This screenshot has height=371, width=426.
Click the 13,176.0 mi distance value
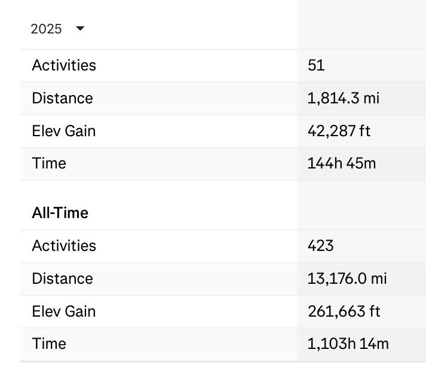pos(347,278)
